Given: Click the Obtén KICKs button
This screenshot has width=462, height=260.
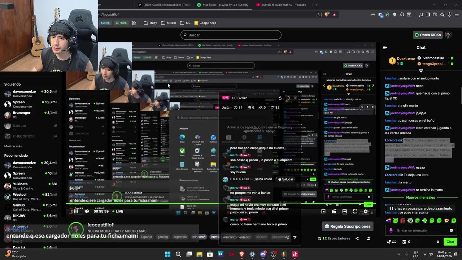Looking at the screenshot, I should click(428, 35).
